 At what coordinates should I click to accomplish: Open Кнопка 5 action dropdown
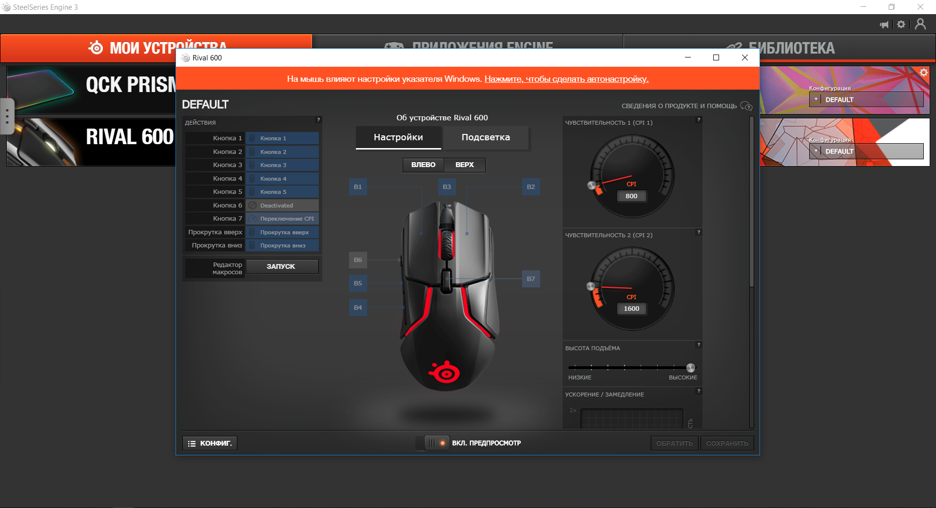282,192
